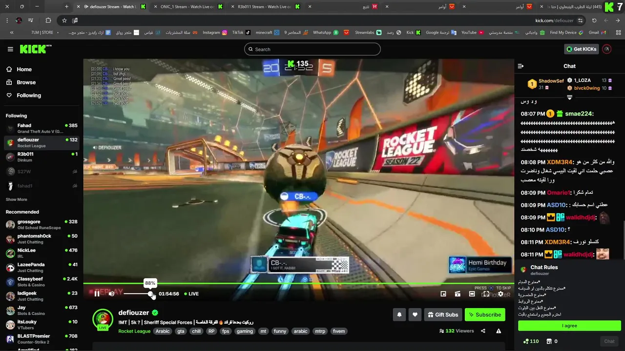This screenshot has width=625, height=351.
Task: Open player settings gear
Action: (x=500, y=294)
